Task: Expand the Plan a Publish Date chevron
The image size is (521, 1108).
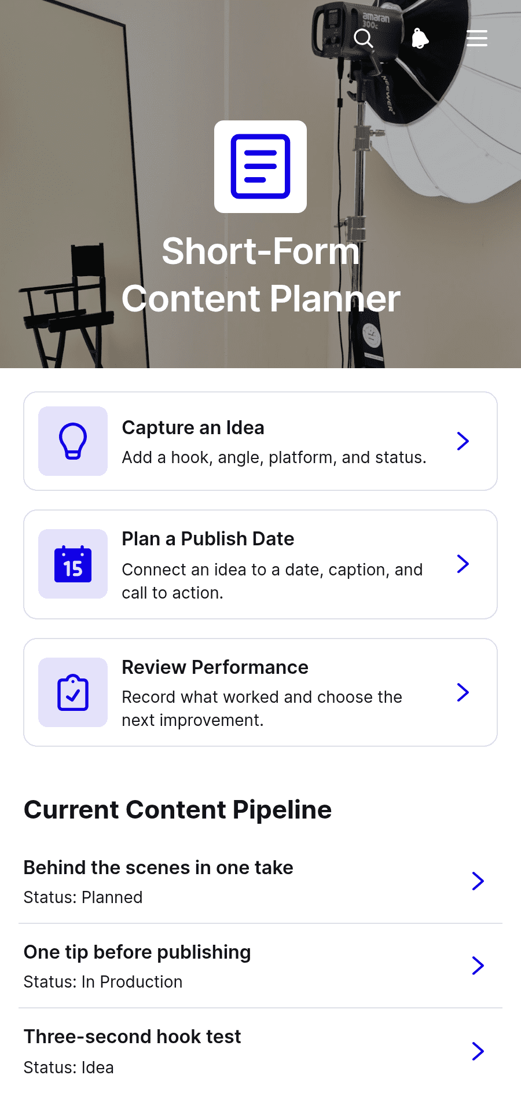Action: coord(463,564)
